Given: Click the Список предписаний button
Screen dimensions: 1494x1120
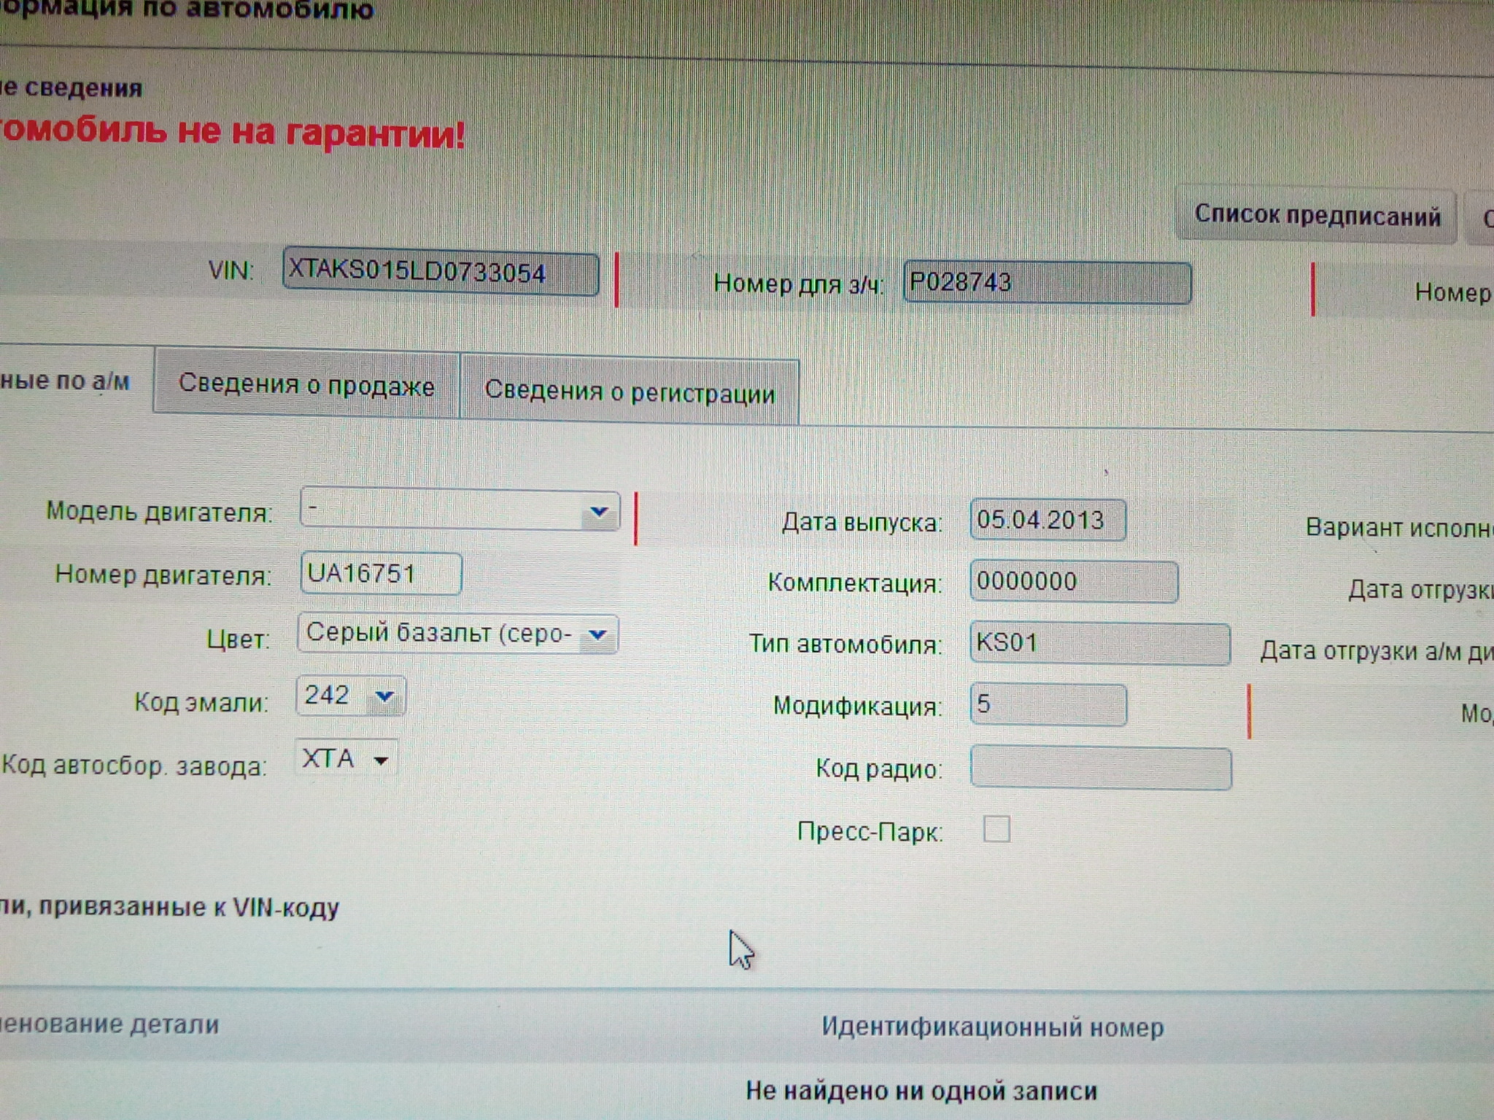Looking at the screenshot, I should pos(1317,216).
